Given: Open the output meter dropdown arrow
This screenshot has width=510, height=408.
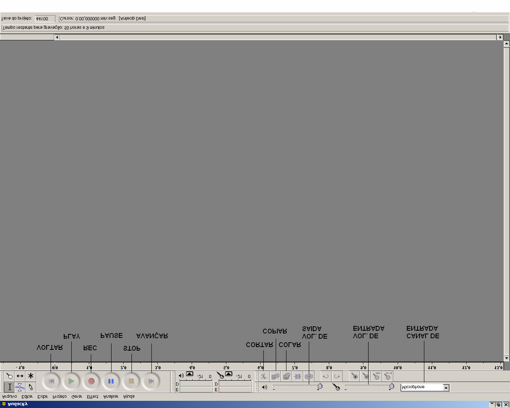Looking at the screenshot, I should (190, 374).
